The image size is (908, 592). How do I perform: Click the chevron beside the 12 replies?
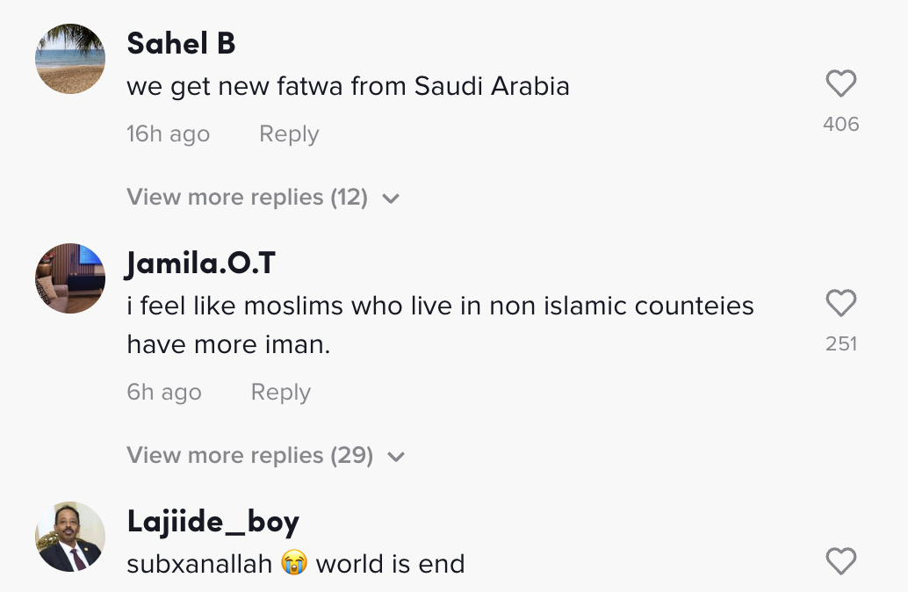(392, 199)
